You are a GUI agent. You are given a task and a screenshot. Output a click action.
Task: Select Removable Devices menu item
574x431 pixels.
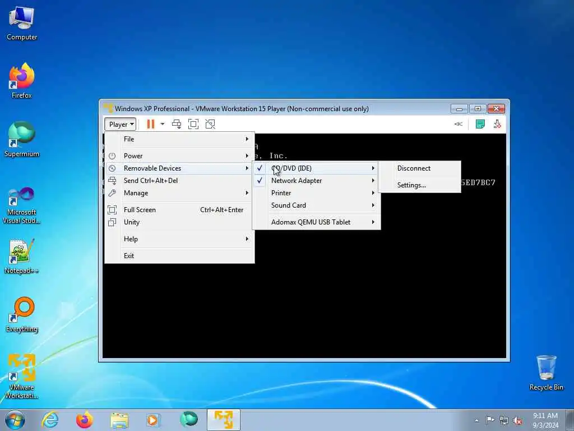179,168
